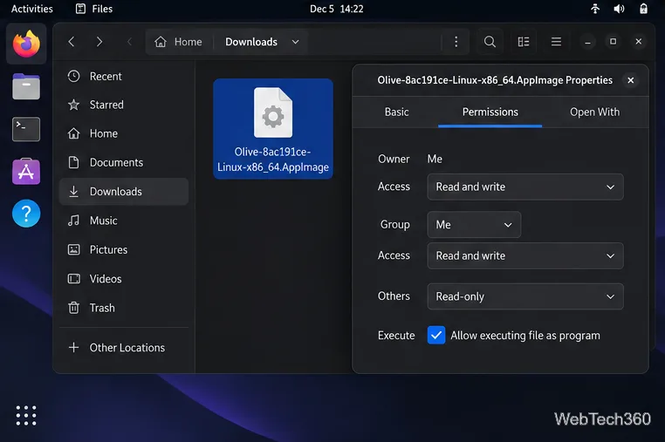Screen dimensions: 665x442
Task: Launch the Files app from the dock
Action: 26,86
